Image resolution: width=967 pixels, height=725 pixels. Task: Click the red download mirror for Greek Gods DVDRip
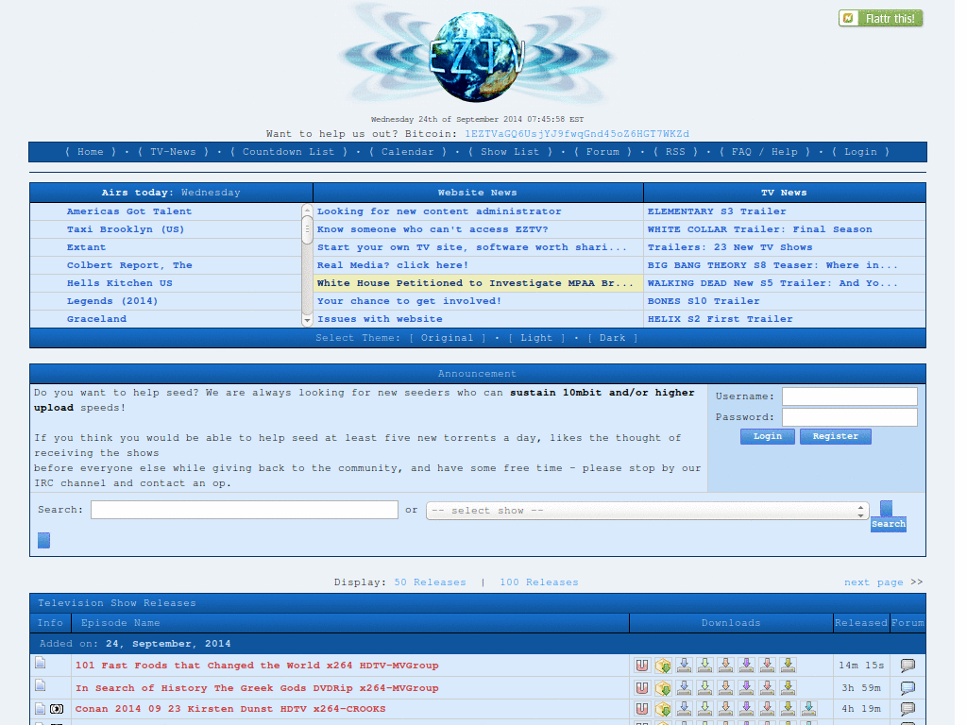tap(767, 687)
